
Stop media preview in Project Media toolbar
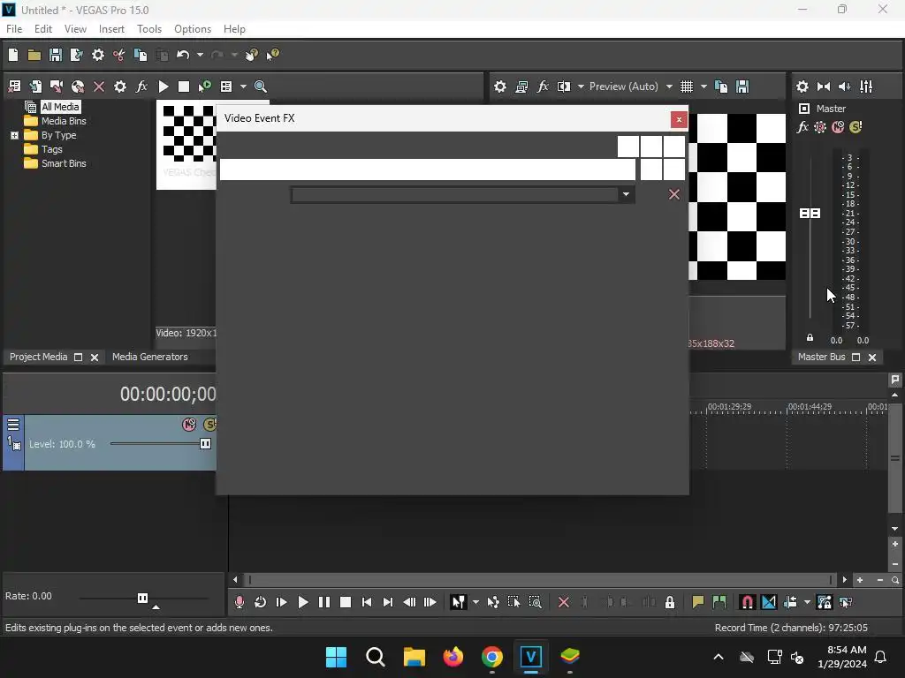184,87
